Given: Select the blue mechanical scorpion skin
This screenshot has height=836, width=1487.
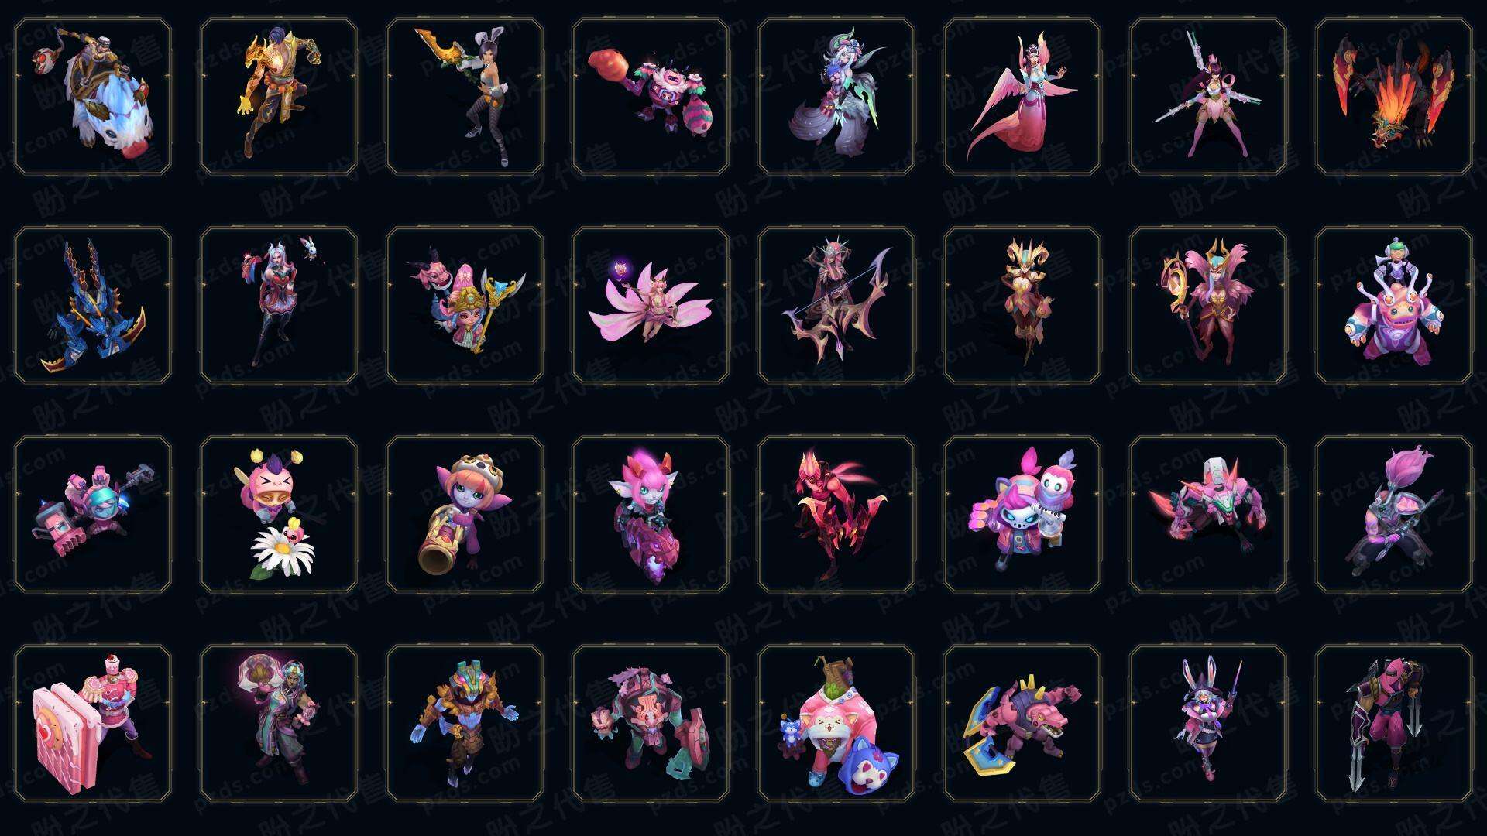Looking at the screenshot, I should click(93, 305).
